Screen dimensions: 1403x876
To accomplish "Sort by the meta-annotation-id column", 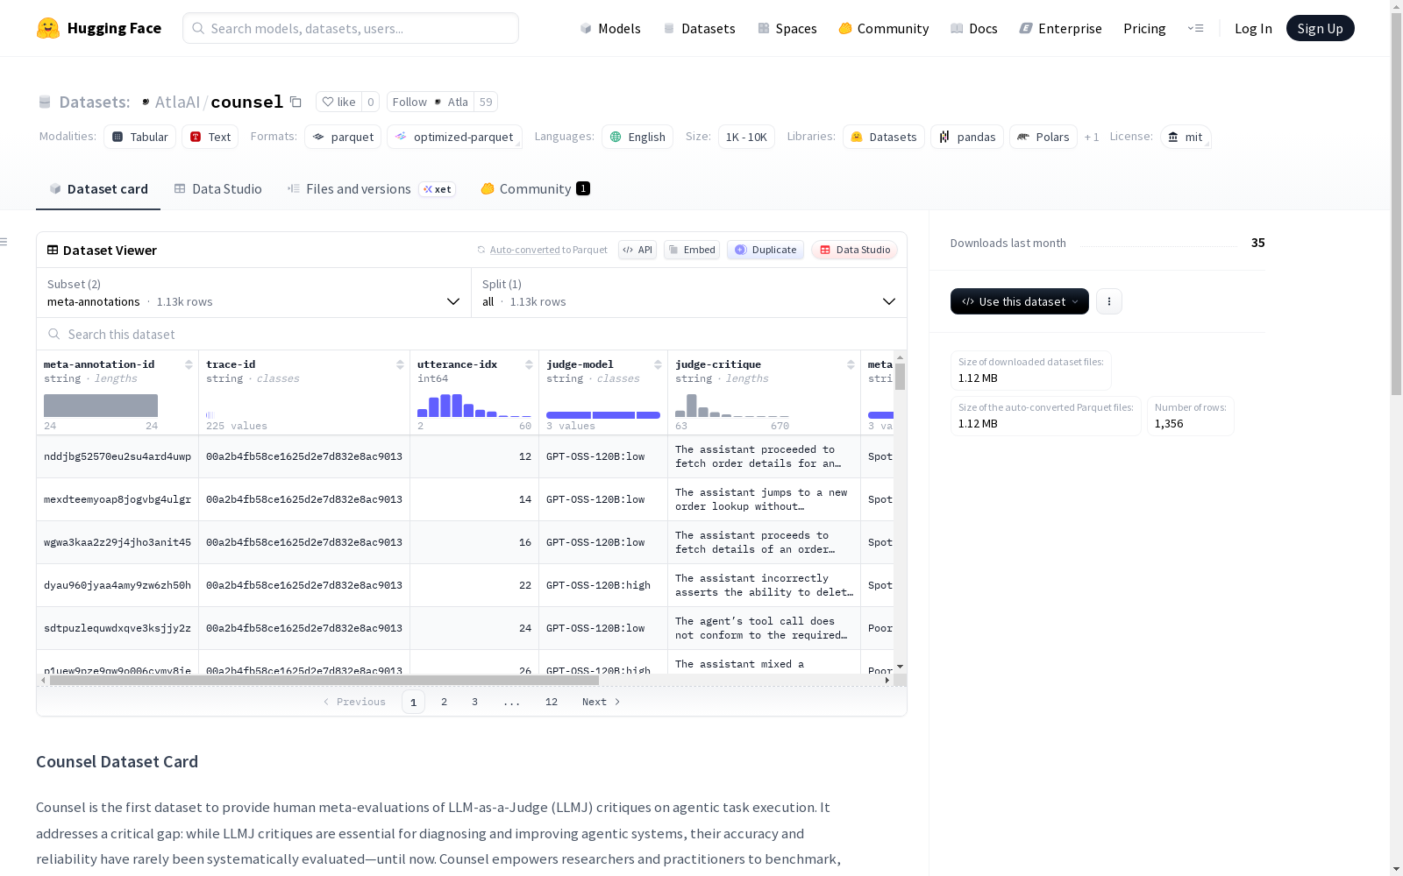I will click(189, 364).
